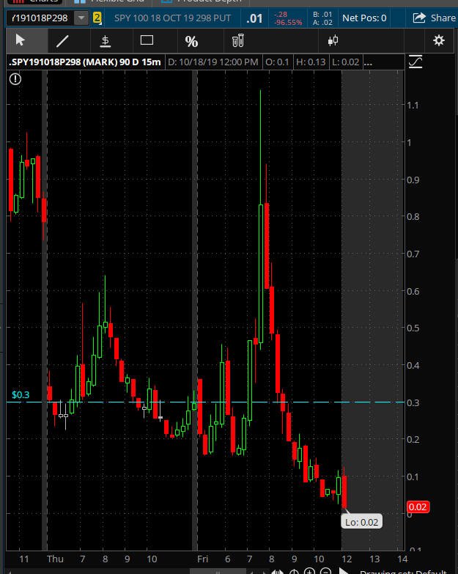
Task: Click the 'B: .01' bid quote
Action: (x=322, y=14)
